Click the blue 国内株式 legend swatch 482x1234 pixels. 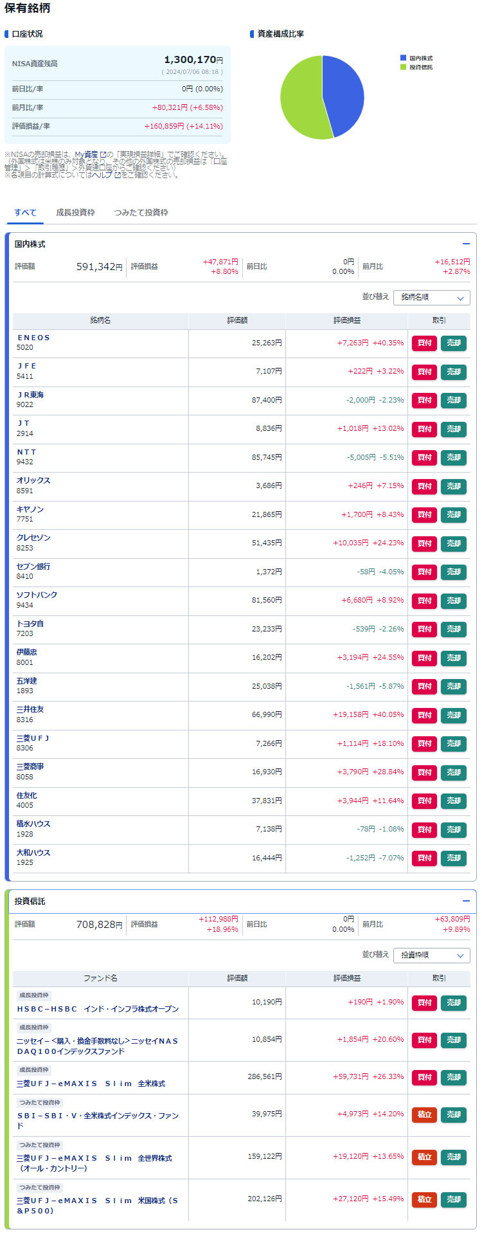pyautogui.click(x=403, y=58)
